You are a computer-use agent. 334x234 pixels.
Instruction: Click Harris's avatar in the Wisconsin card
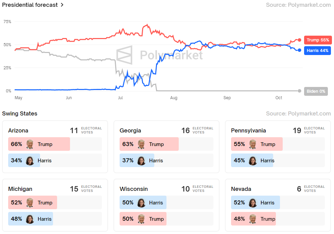tap(141, 203)
